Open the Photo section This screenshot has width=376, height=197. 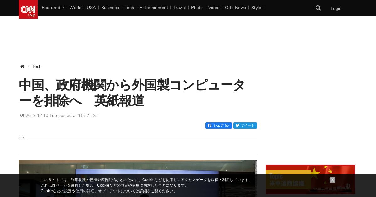pyautogui.click(x=197, y=8)
